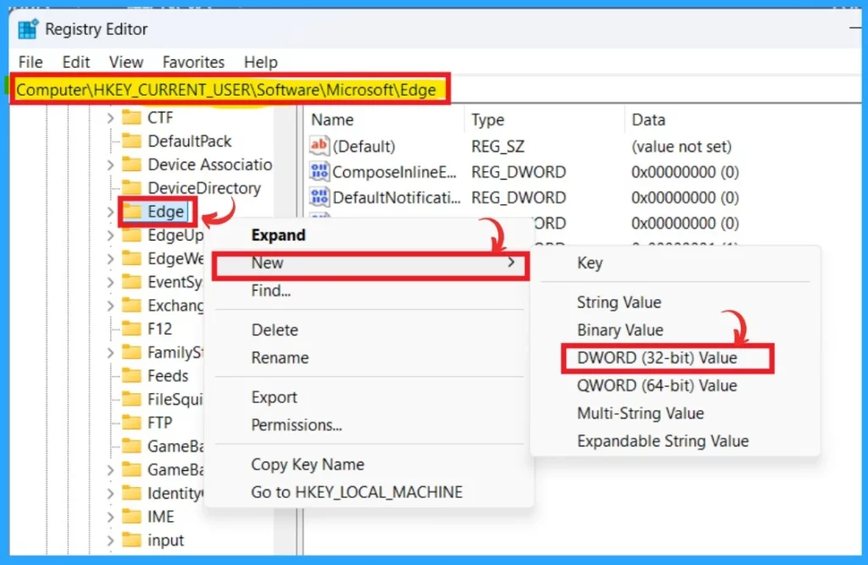Click the DefaultPack folder icon
This screenshot has width=868, height=565.
131,141
